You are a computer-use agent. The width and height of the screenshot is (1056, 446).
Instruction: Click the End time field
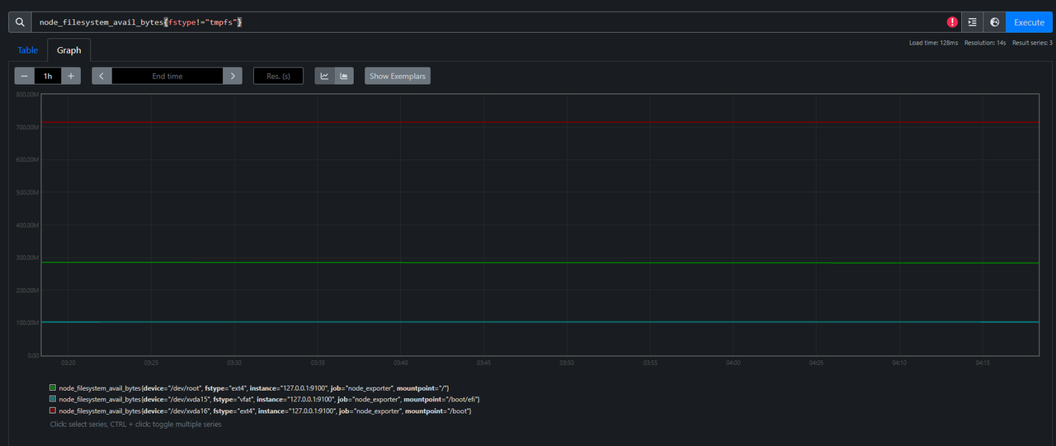point(167,76)
